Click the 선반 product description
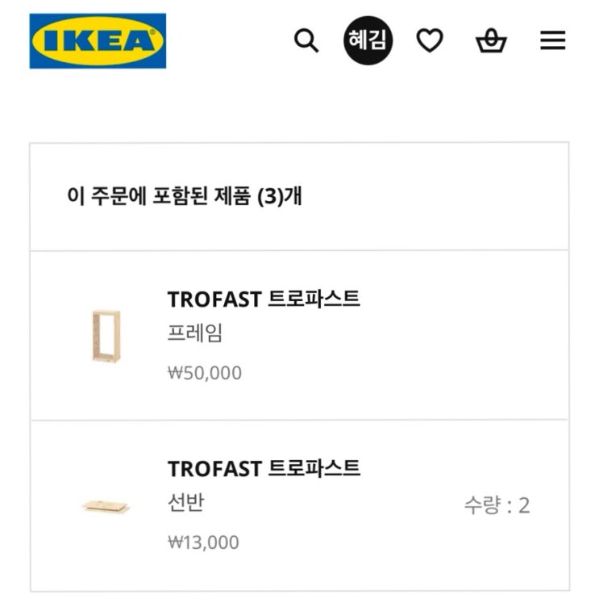The image size is (599, 607). coord(185,504)
